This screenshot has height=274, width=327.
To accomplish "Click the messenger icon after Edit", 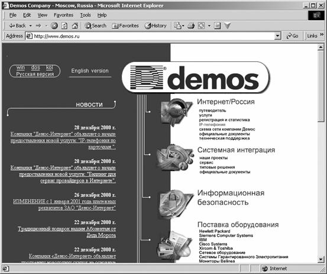I will coord(227,25).
